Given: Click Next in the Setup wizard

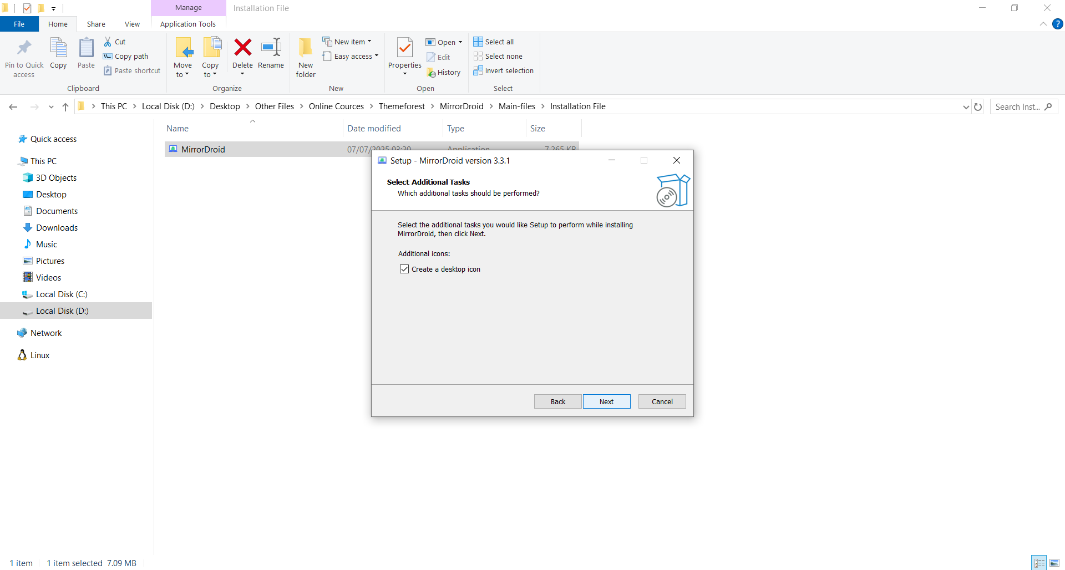Looking at the screenshot, I should [606, 401].
